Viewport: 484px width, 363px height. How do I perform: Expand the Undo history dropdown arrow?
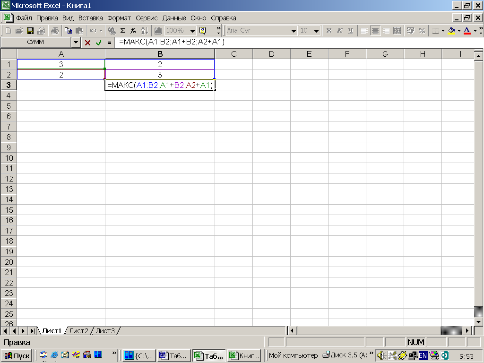(101, 31)
